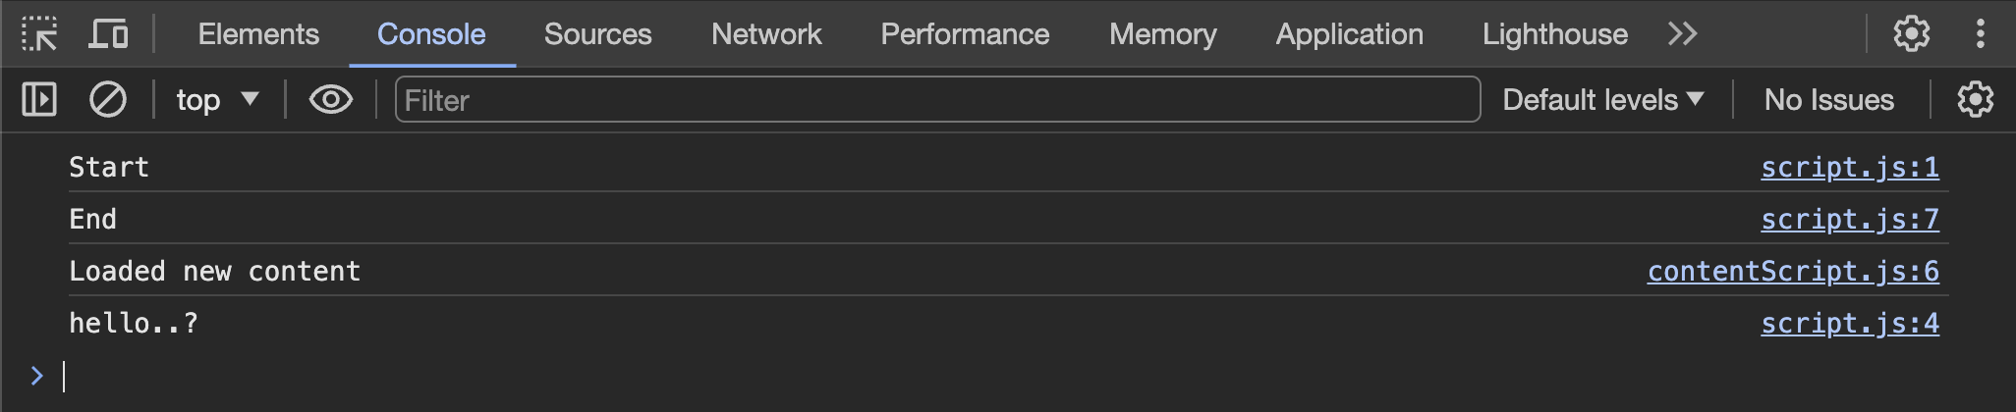
Task: Open the three-dot customize DevTools menu
Action: [1981, 34]
